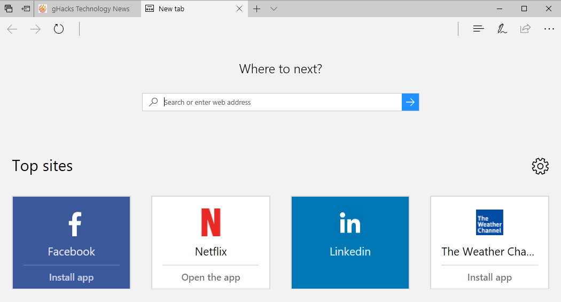Open a new tab with plus icon
The width and height of the screenshot is (561, 302).
(256, 9)
